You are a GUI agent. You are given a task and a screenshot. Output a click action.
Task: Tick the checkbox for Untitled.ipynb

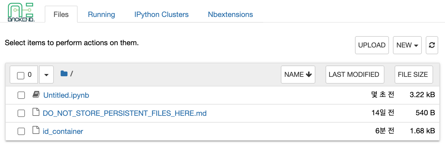[21, 95]
